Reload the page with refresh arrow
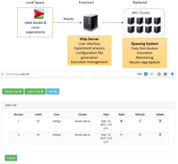 pos(152,74)
